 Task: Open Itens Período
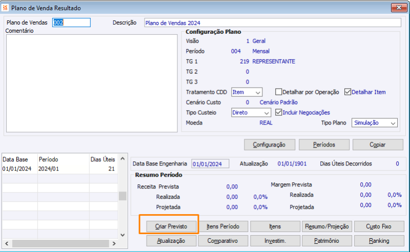point(223,226)
